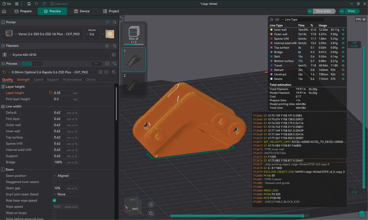This screenshot has height=220, width=368.
Task: Uncheck Role base wipe speed checkbox
Action: pos(54,200)
